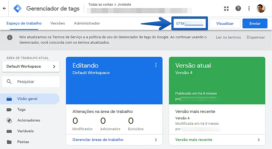Switch to Administrador tab

click(87, 23)
